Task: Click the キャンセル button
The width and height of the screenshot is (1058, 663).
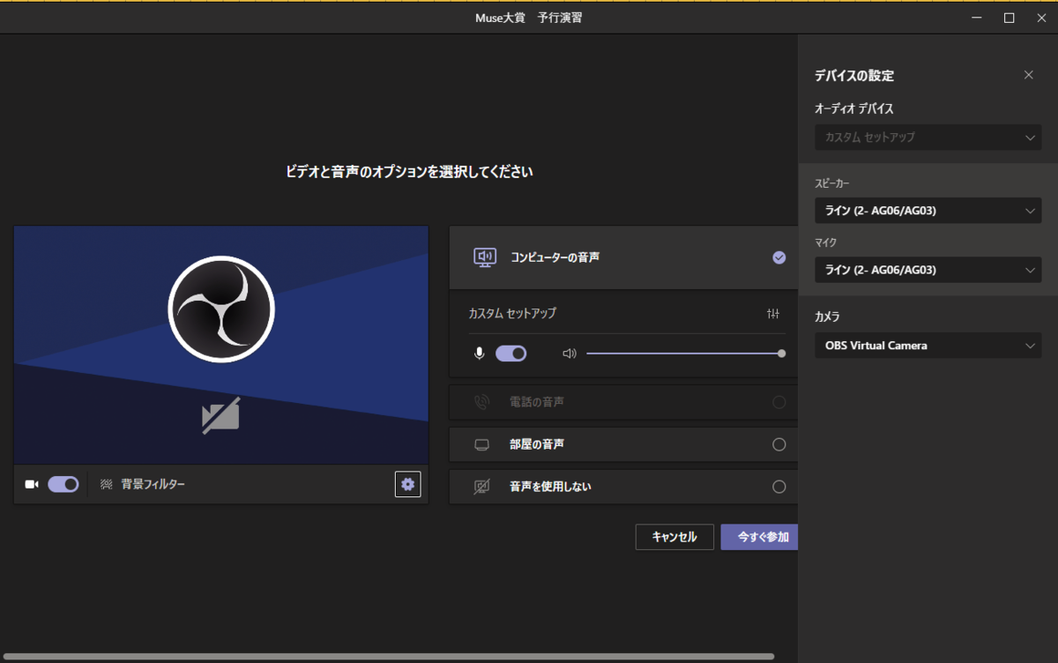Action: 674,536
